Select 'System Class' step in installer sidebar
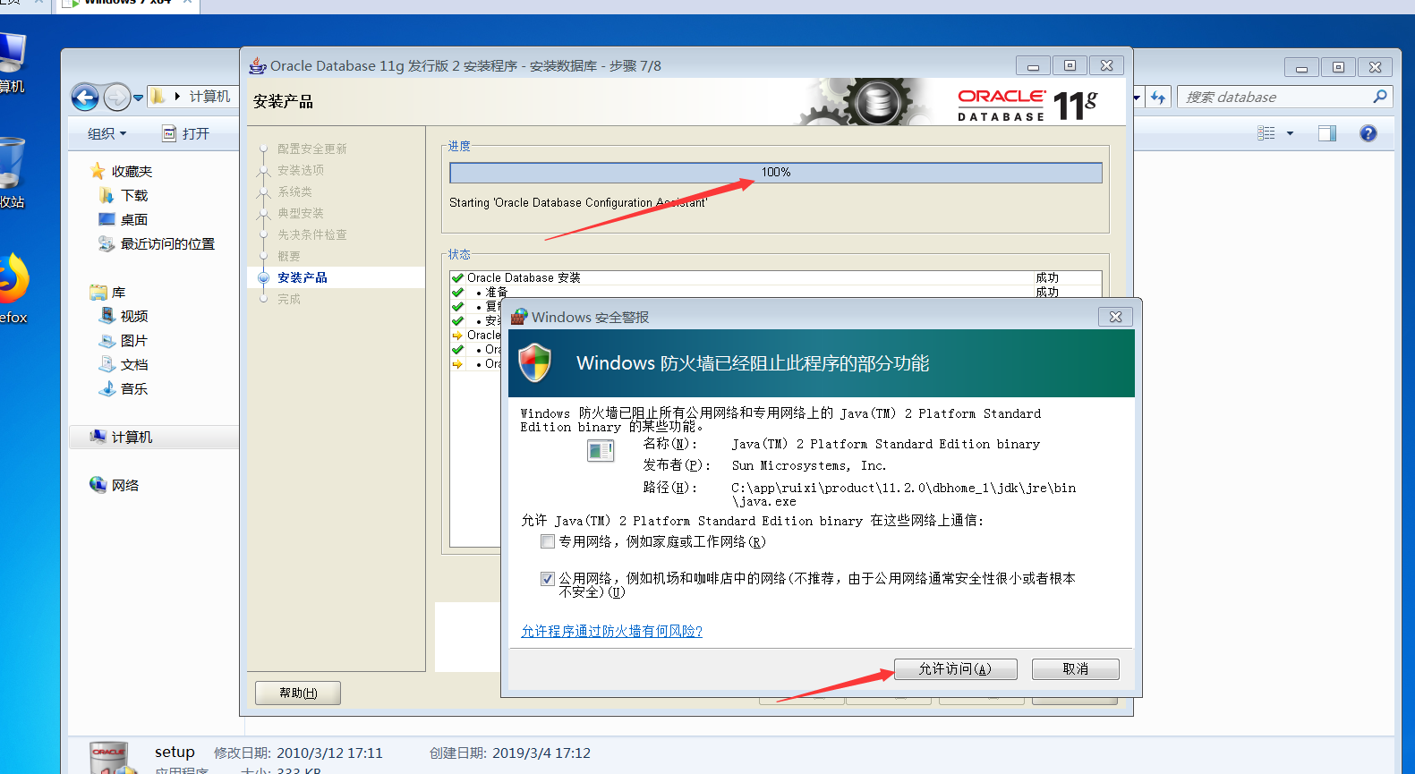 point(294,191)
